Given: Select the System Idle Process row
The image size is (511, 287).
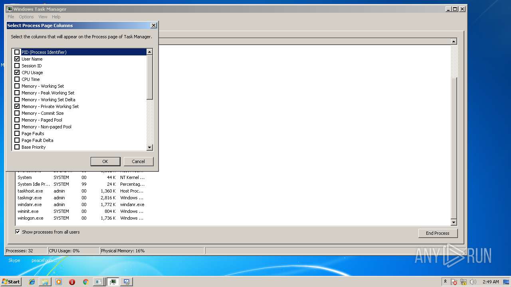Looking at the screenshot, I should 81,184.
